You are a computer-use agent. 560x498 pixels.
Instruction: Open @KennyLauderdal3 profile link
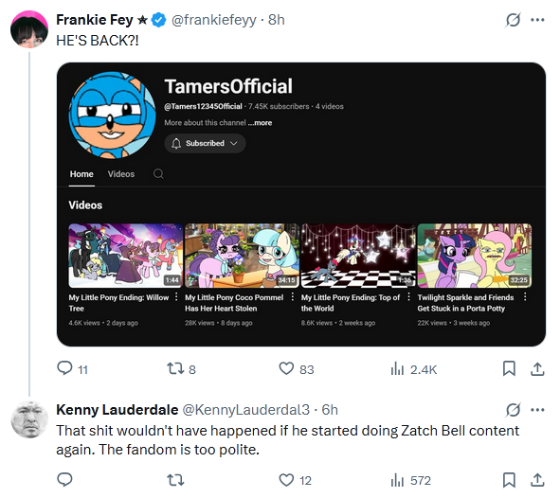[x=246, y=410]
